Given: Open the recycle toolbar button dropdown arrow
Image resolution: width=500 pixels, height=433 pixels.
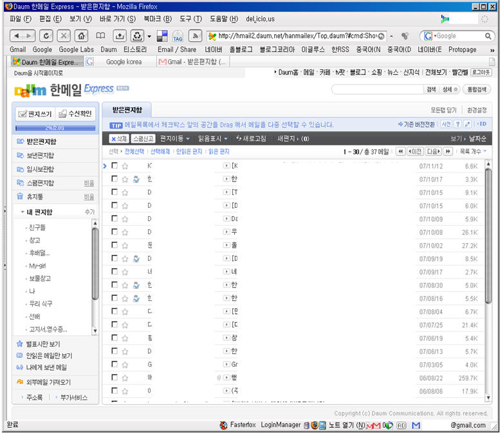Looking at the screenshot, I should click(x=149, y=36).
